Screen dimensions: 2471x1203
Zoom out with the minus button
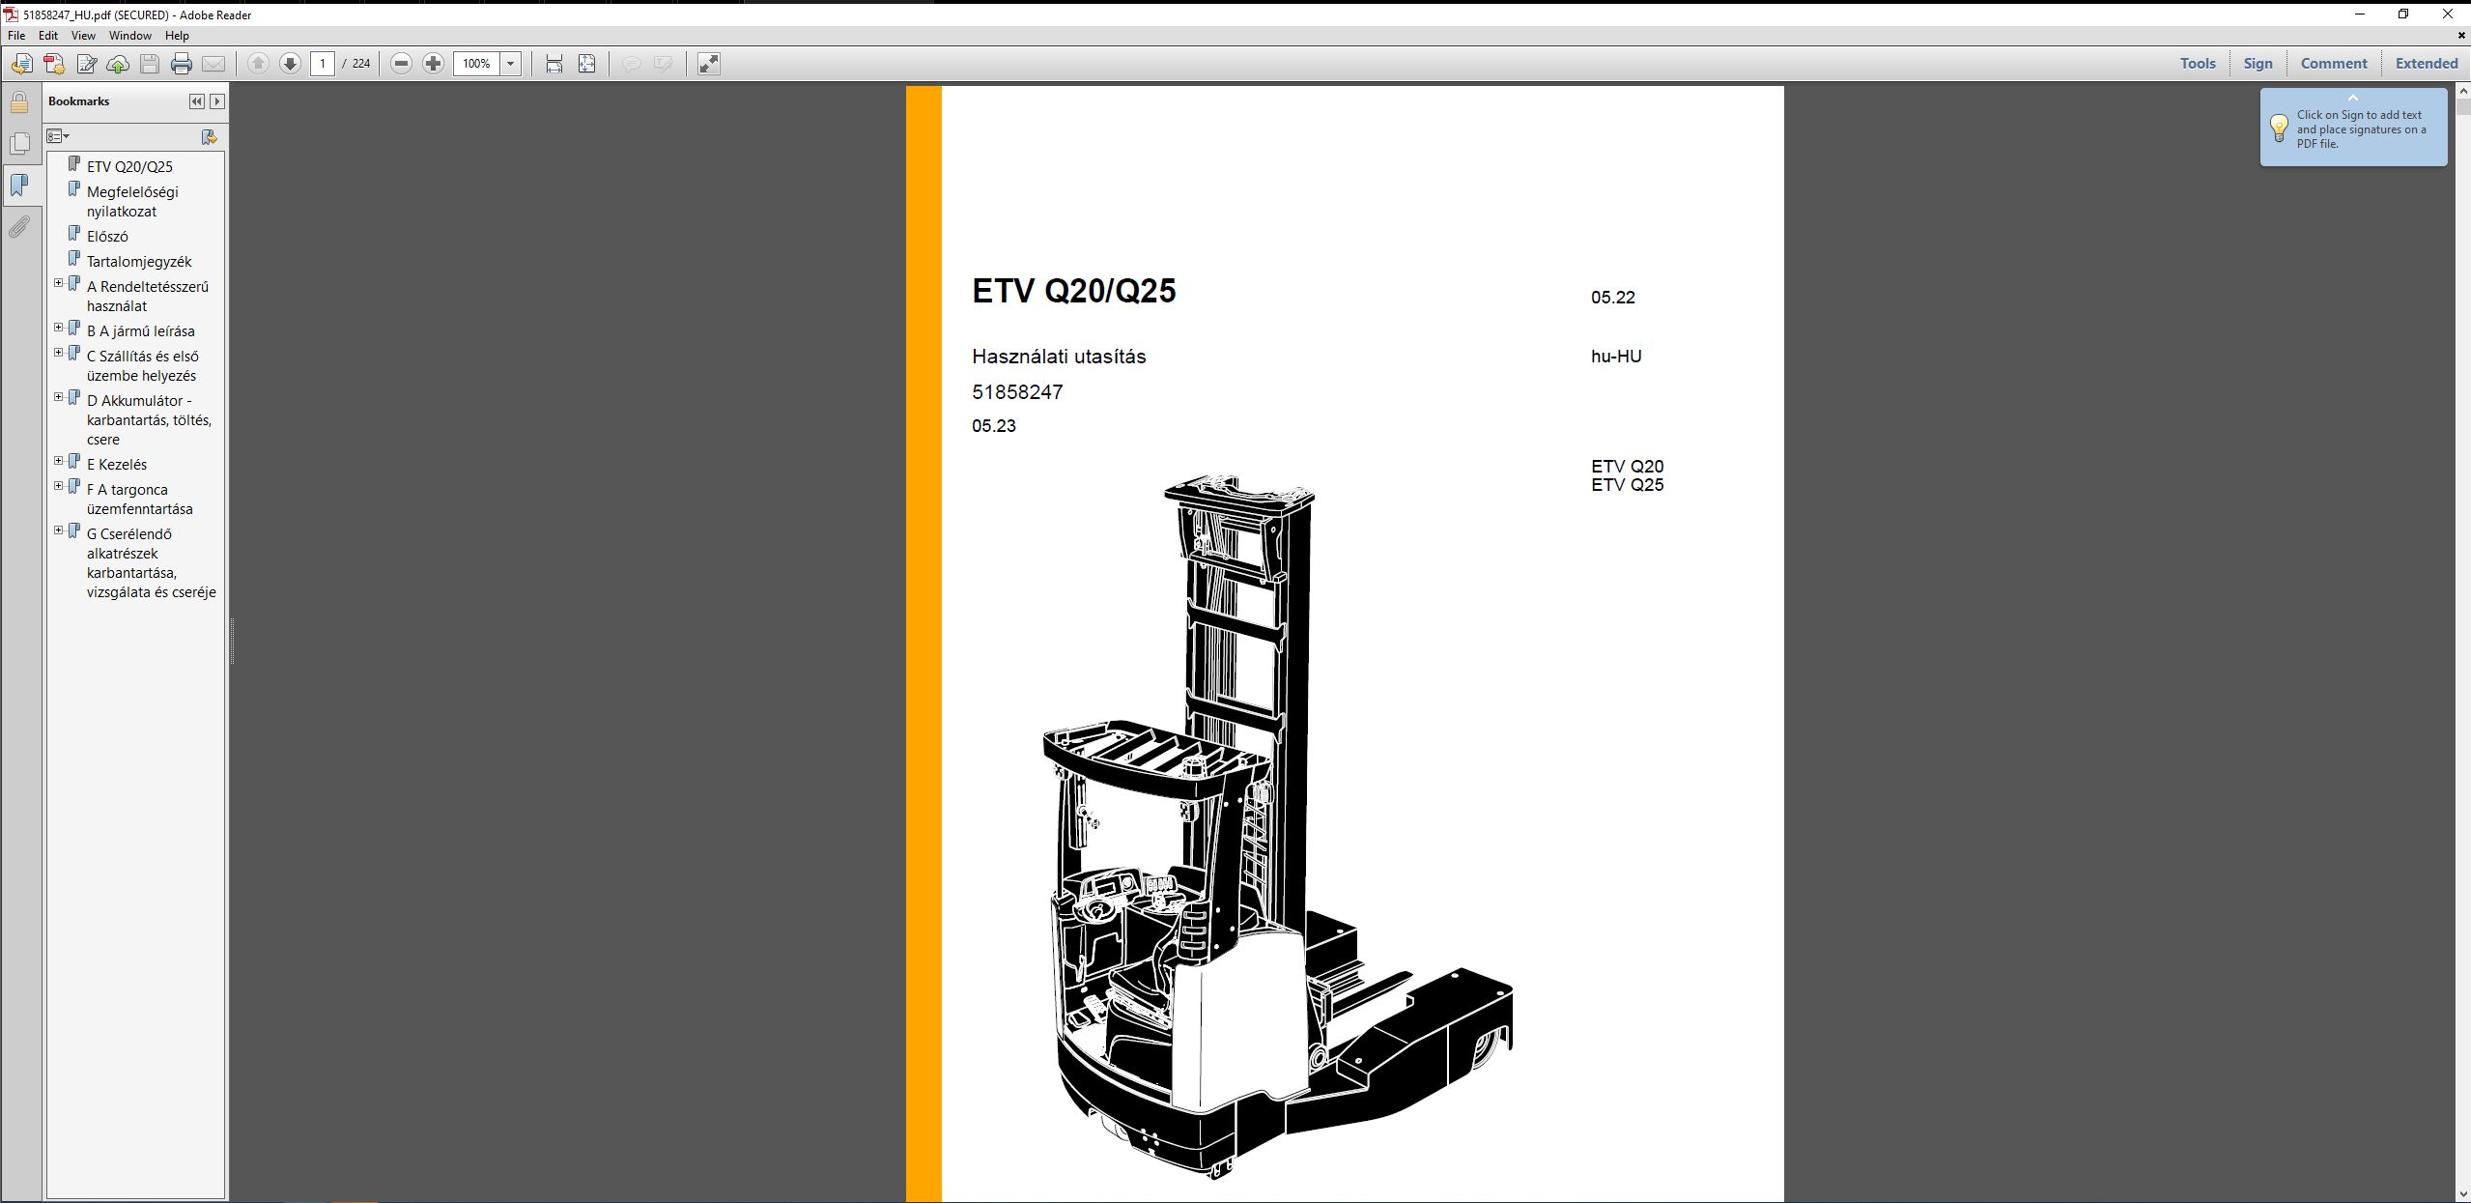[x=402, y=64]
